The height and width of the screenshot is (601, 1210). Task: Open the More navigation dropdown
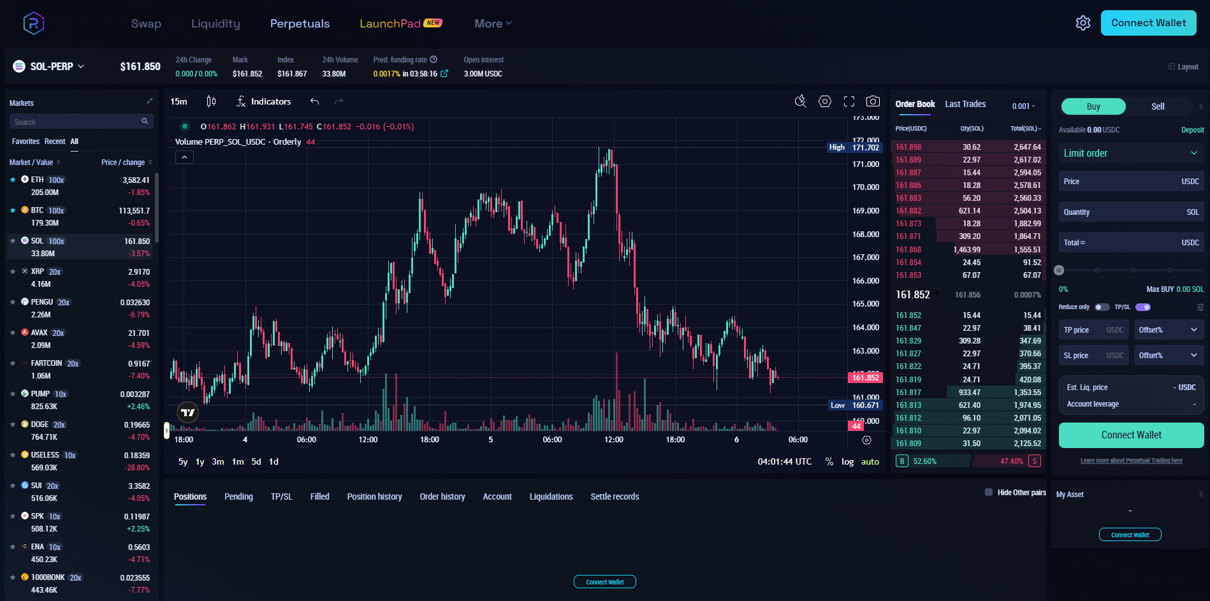point(493,24)
